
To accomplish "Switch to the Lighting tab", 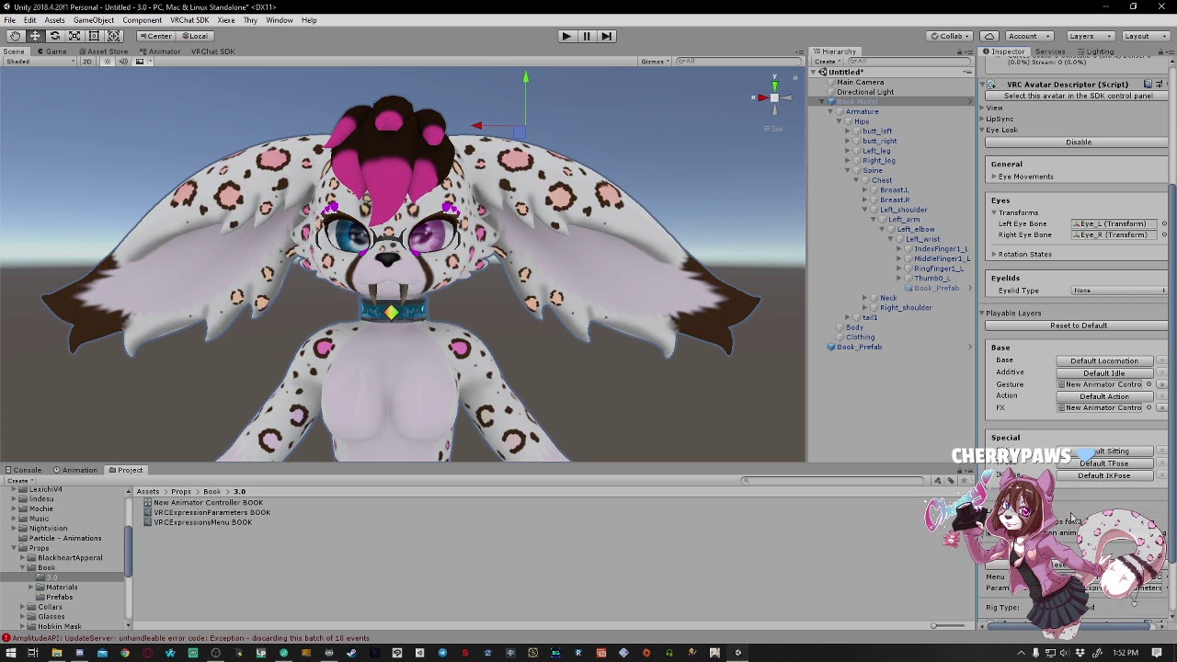I will click(x=1095, y=51).
